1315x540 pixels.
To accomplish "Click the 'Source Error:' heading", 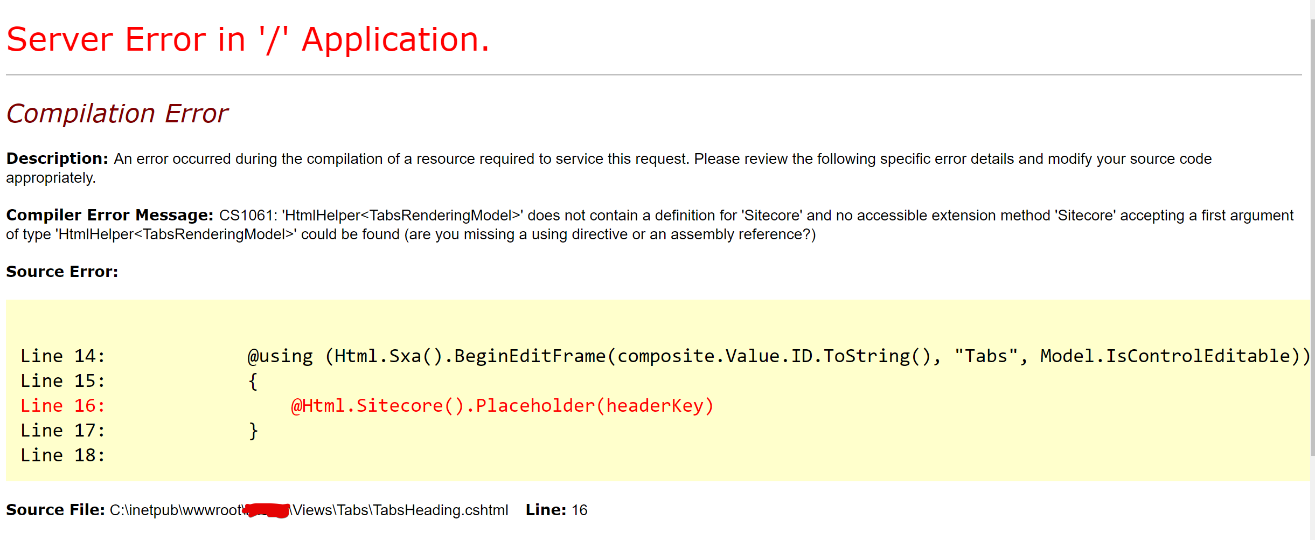I will pyautogui.click(x=61, y=272).
